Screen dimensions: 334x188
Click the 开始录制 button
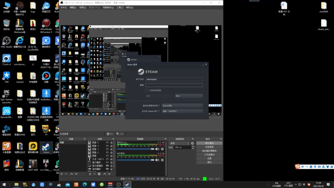tap(210, 147)
